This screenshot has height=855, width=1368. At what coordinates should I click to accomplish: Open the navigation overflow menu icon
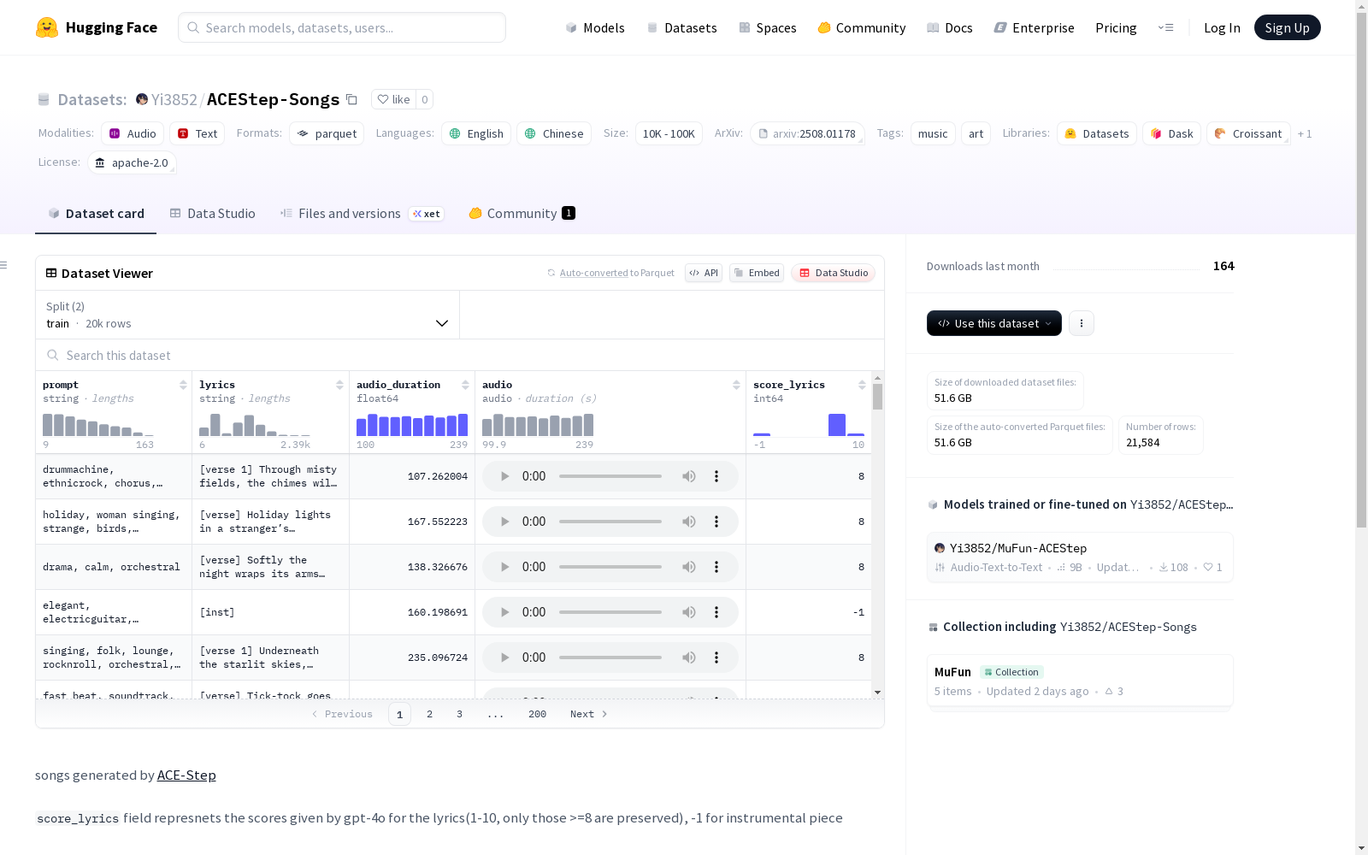(1165, 27)
